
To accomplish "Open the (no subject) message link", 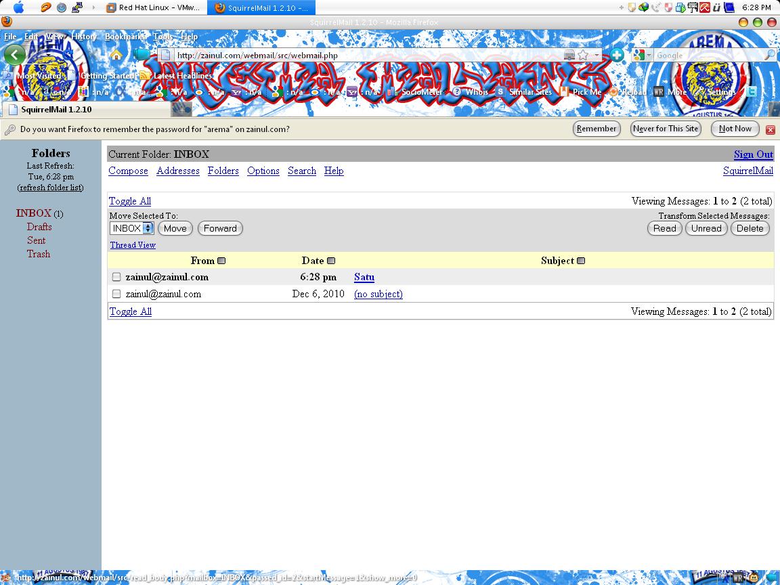I will pos(378,294).
